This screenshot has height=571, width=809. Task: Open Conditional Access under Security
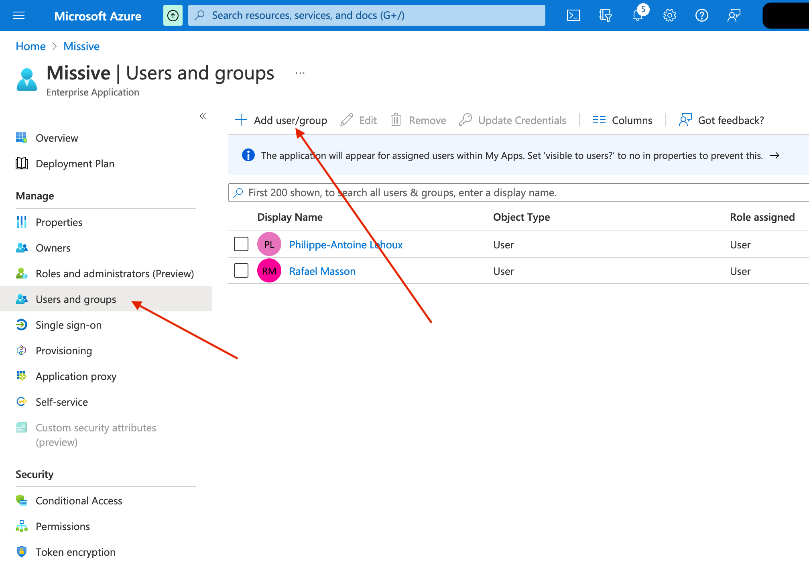pyautogui.click(x=79, y=501)
